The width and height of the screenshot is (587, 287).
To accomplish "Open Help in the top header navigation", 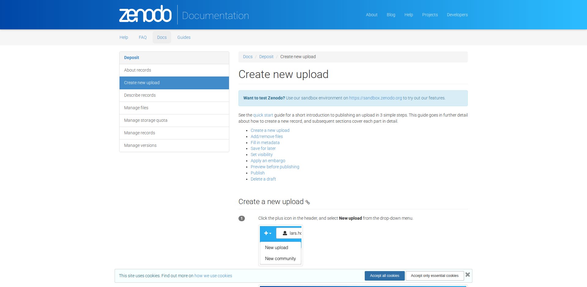I will tap(408, 15).
